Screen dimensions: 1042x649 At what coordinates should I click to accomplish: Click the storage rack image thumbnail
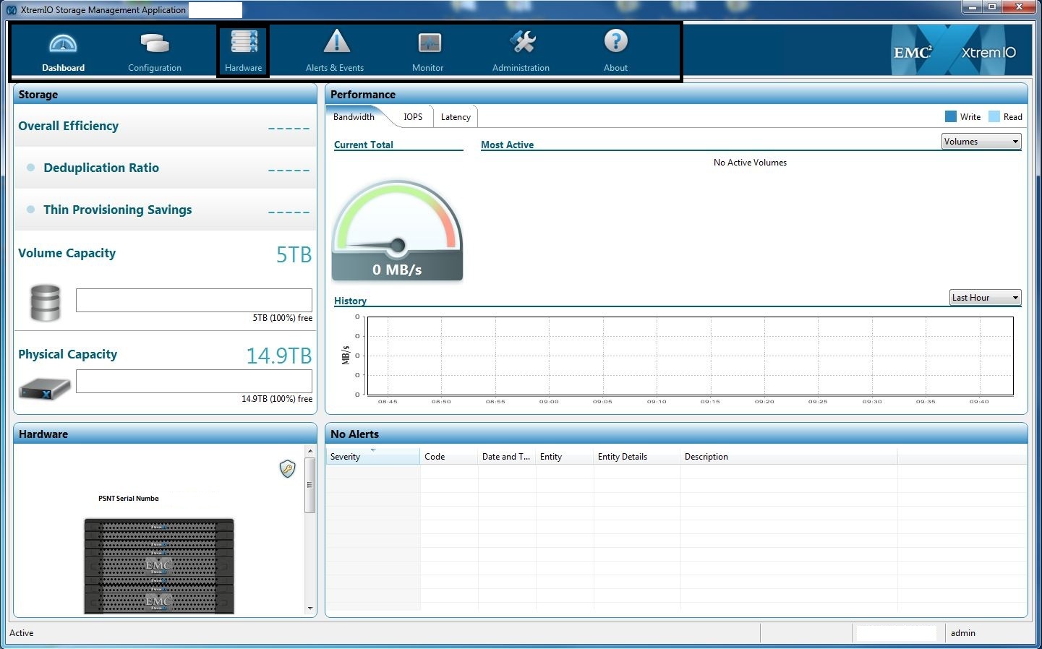(x=159, y=566)
